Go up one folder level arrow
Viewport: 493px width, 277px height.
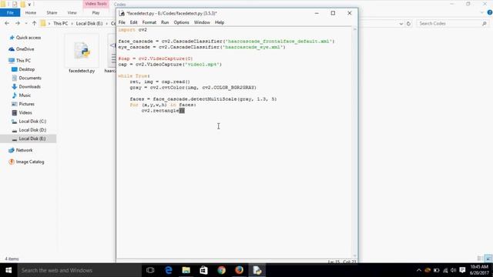tap(34, 24)
